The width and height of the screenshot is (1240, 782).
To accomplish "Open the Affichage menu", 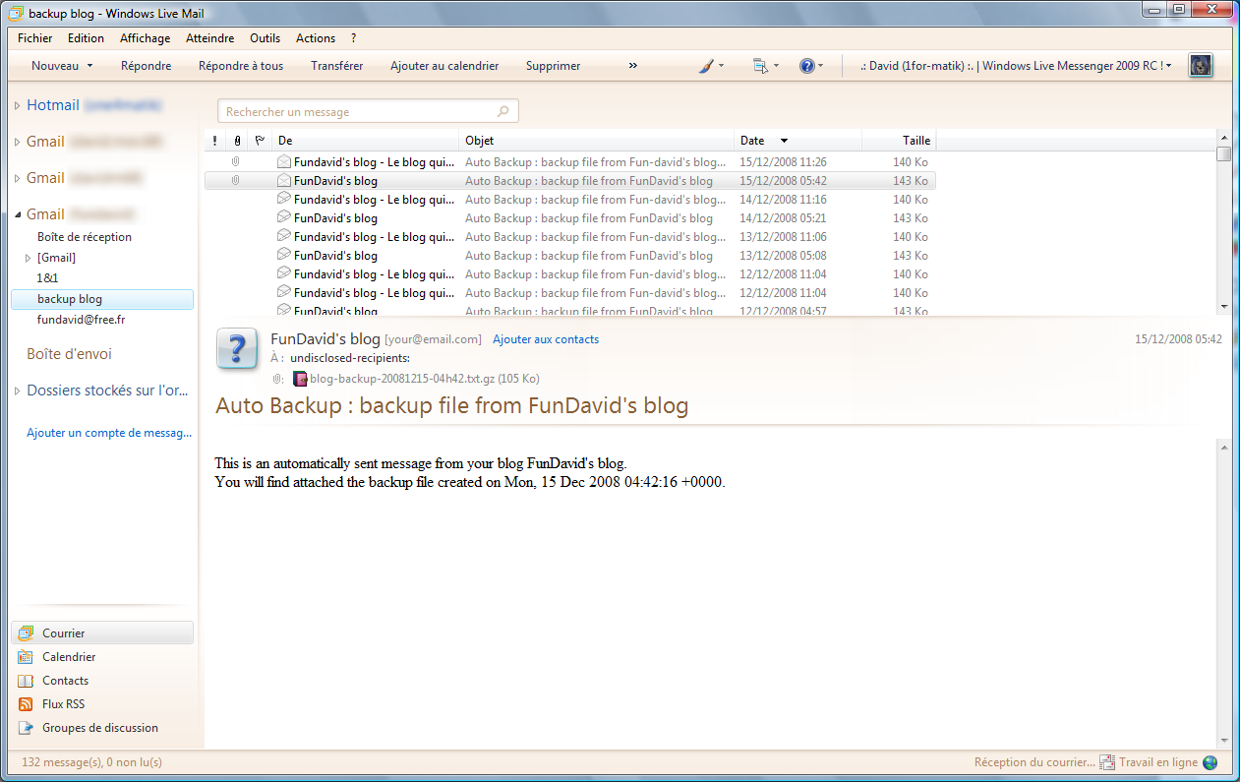I will (146, 38).
